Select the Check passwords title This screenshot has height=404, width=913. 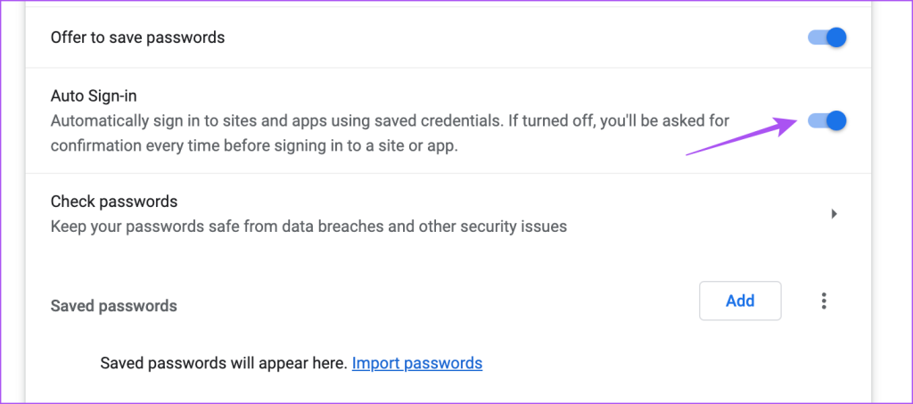click(114, 202)
